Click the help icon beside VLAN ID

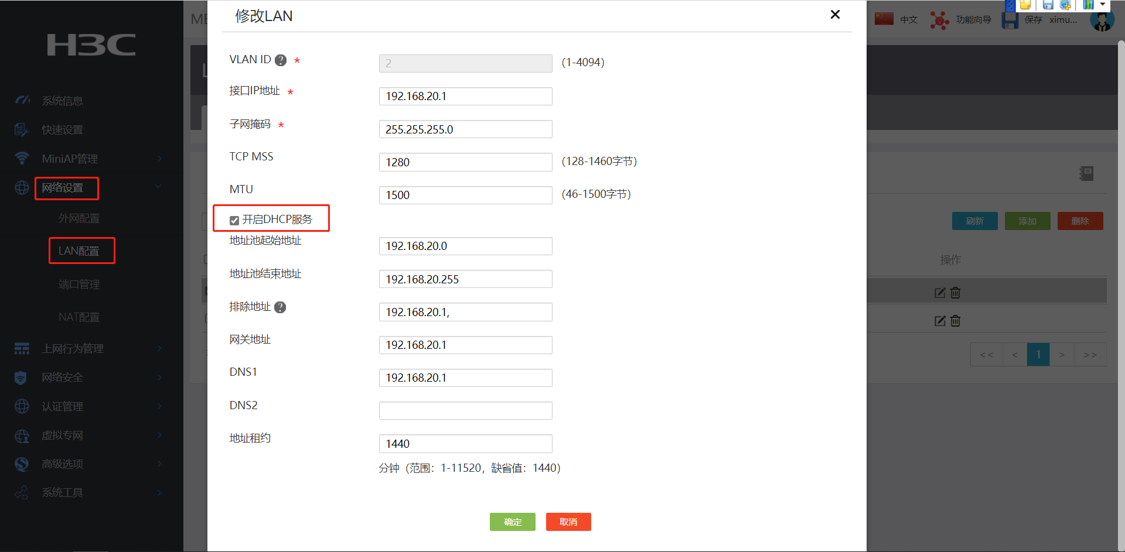[281, 60]
